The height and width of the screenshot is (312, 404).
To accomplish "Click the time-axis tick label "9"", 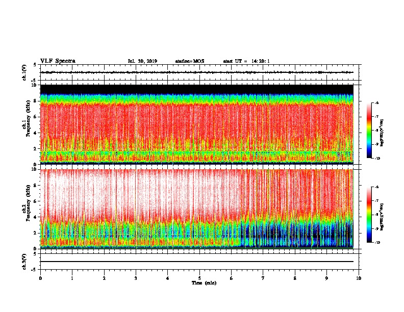I will [x=326, y=278].
